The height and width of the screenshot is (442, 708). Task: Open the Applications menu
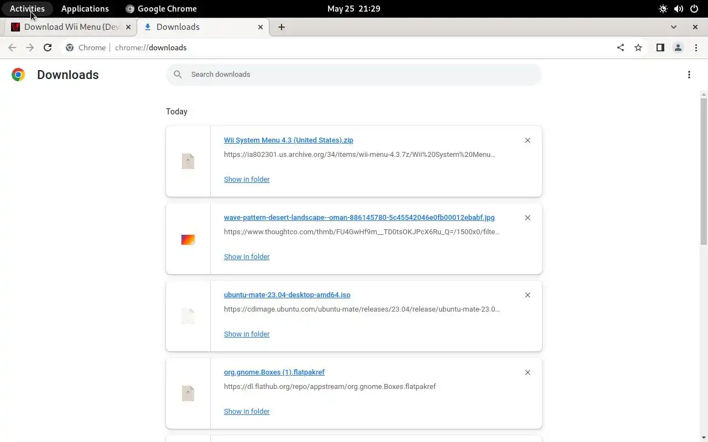coord(85,9)
